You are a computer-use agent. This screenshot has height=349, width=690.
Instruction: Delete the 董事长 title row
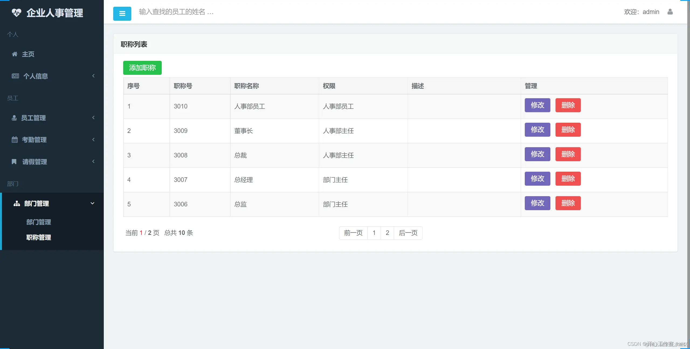click(568, 130)
